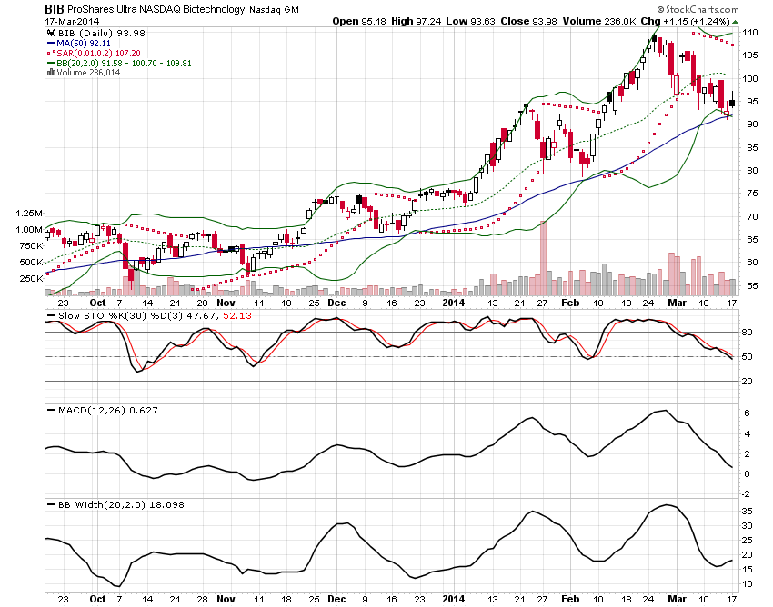Viewport: 773px width, 607px height.
Task: Click the tallest red volume bar near Jan 27
Action: click(x=543, y=258)
